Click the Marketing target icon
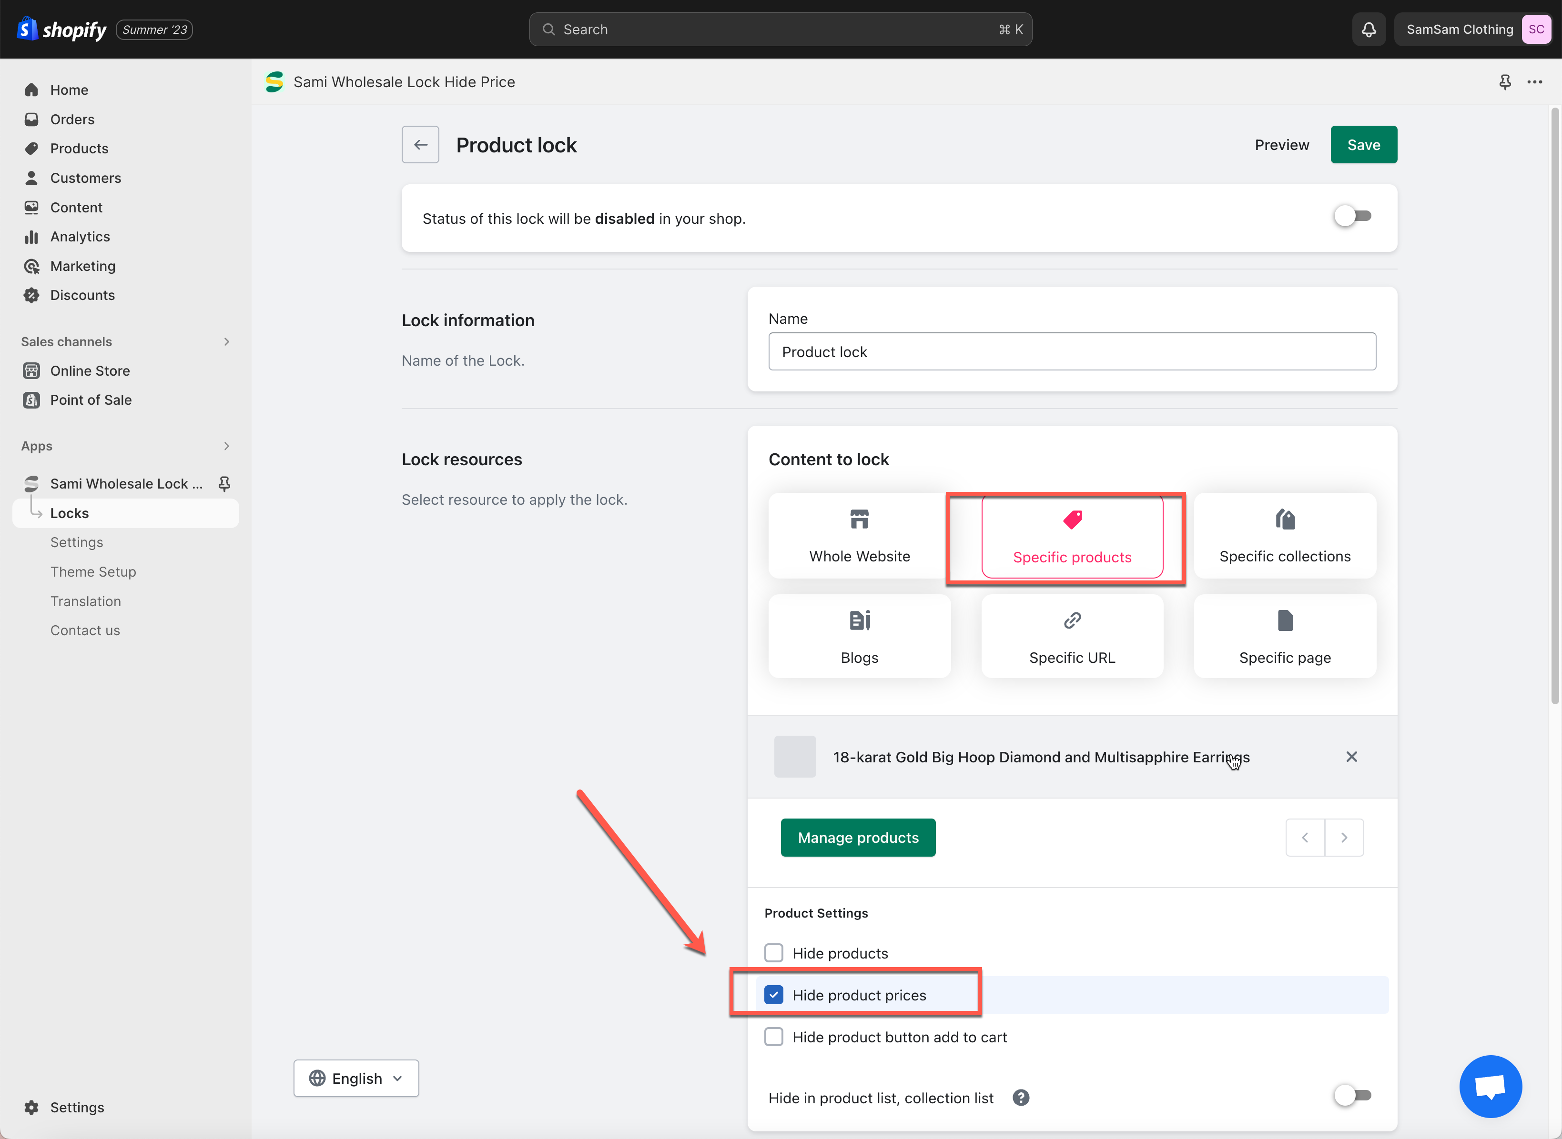1562x1139 pixels. [32, 266]
